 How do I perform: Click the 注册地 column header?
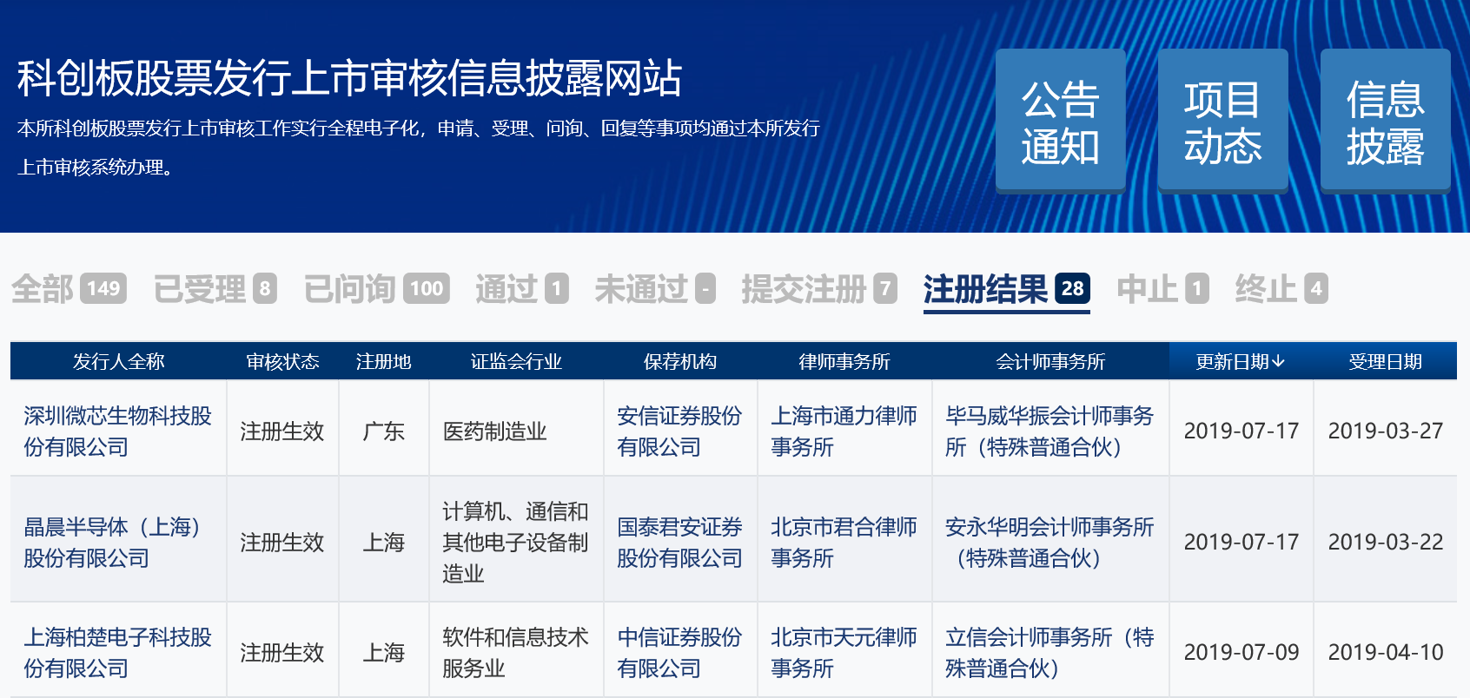click(383, 361)
